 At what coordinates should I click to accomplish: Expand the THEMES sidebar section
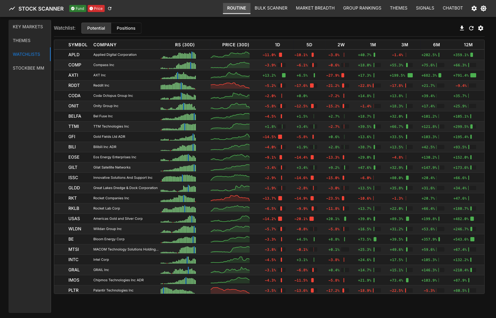tap(22, 40)
